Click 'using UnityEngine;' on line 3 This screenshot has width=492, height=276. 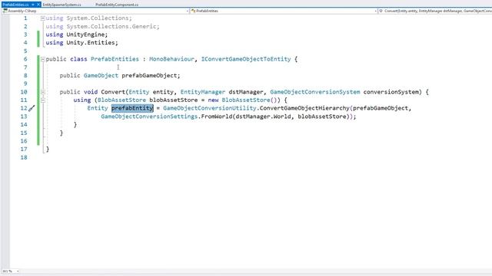[x=77, y=34]
